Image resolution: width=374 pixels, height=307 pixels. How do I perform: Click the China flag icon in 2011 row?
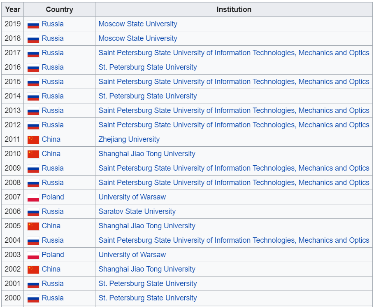point(33,140)
